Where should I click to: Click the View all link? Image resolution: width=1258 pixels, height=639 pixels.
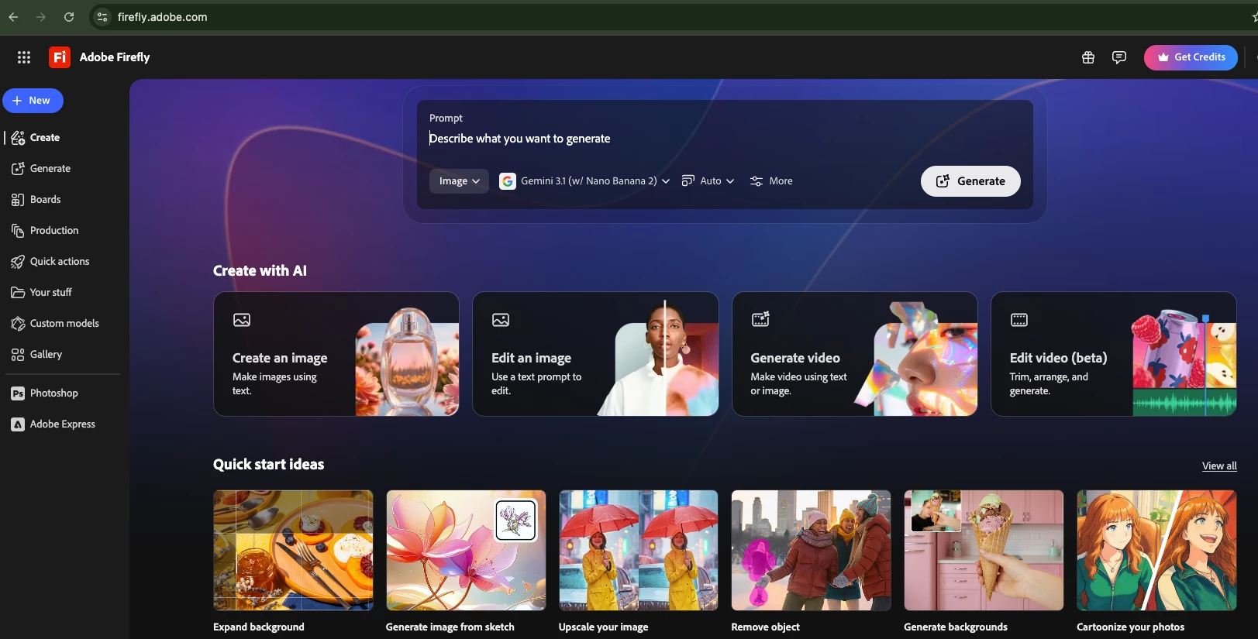coord(1219,466)
